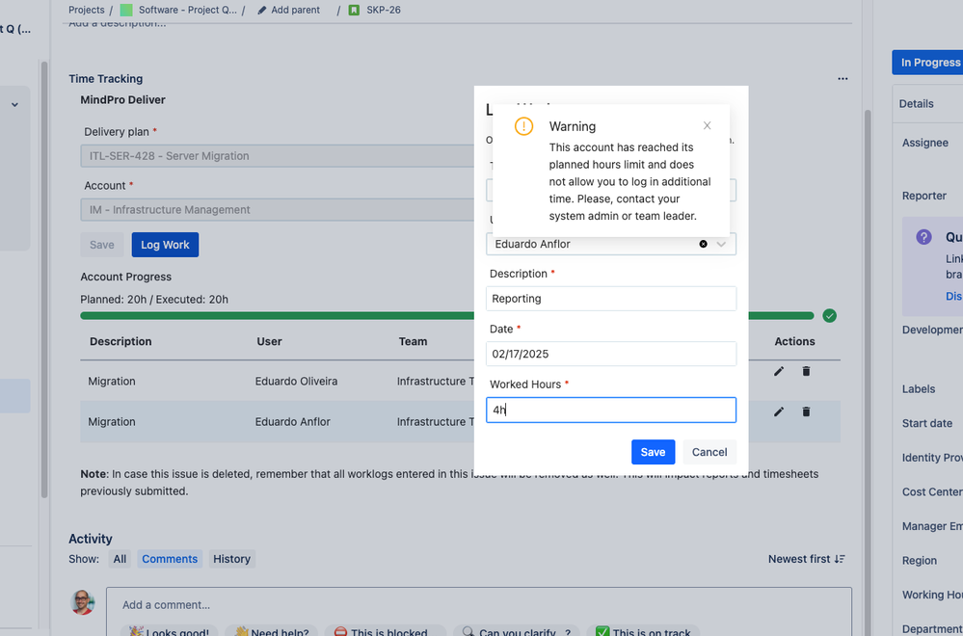Delete the Eduardo Oliveira worklog row
The image size is (963, 636).
(x=806, y=371)
